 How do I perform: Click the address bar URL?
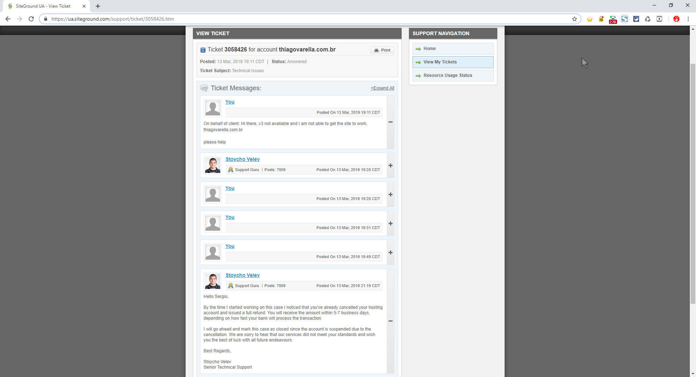pyautogui.click(x=113, y=19)
